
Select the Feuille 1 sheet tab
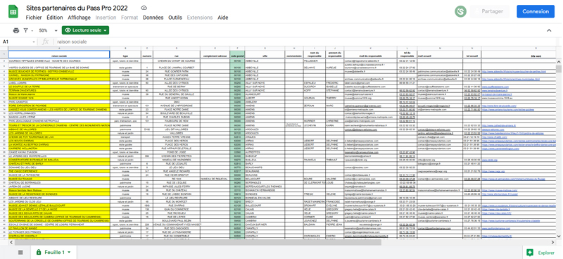[x=53, y=252]
